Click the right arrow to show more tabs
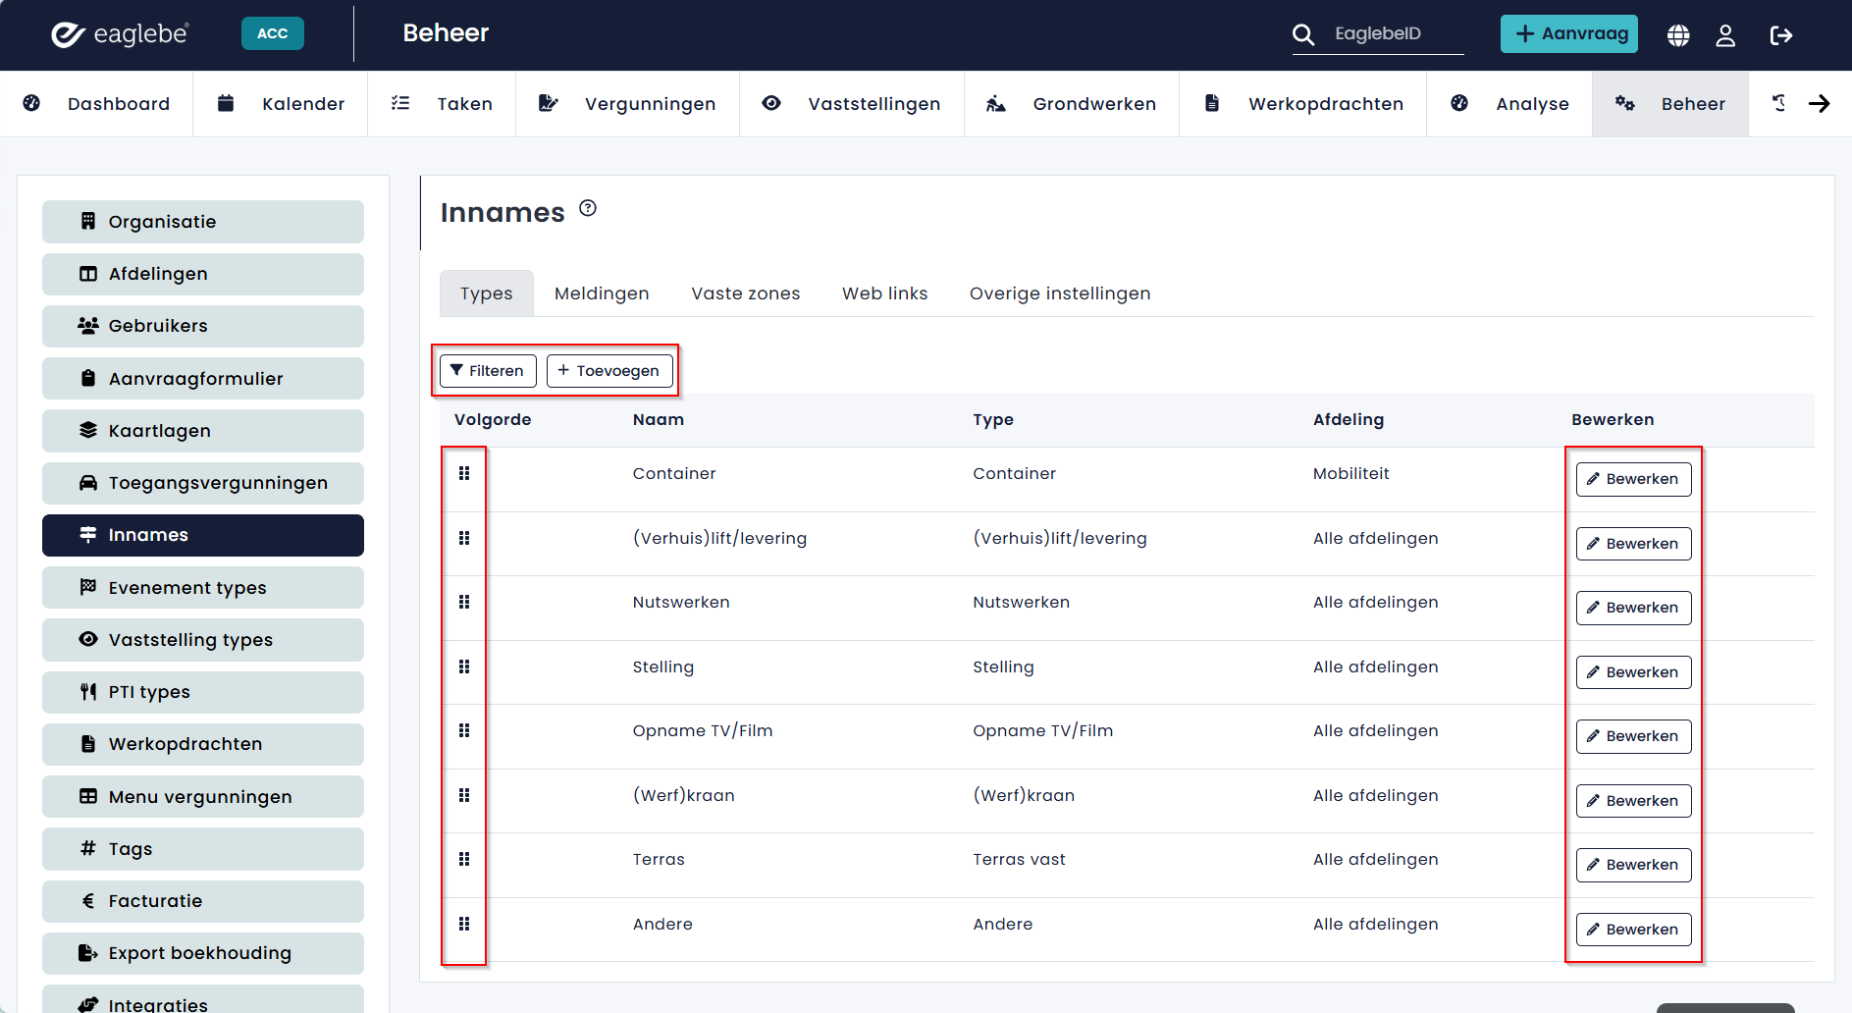The height and width of the screenshot is (1013, 1852). (1819, 103)
